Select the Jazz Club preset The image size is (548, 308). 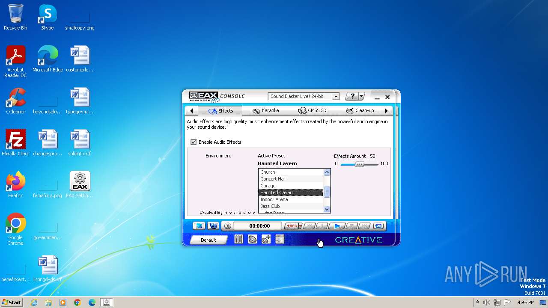[x=291, y=206]
